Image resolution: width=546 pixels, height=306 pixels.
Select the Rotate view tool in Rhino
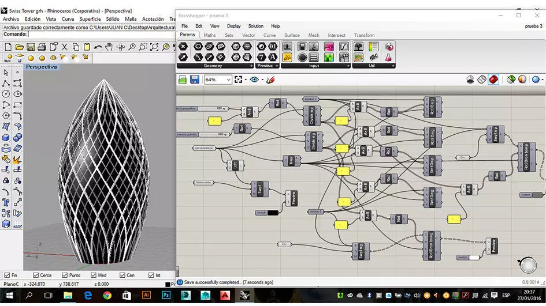point(121,47)
